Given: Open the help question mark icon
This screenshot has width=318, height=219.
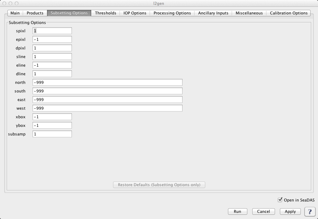Looking at the screenshot, I should pyautogui.click(x=310, y=212).
